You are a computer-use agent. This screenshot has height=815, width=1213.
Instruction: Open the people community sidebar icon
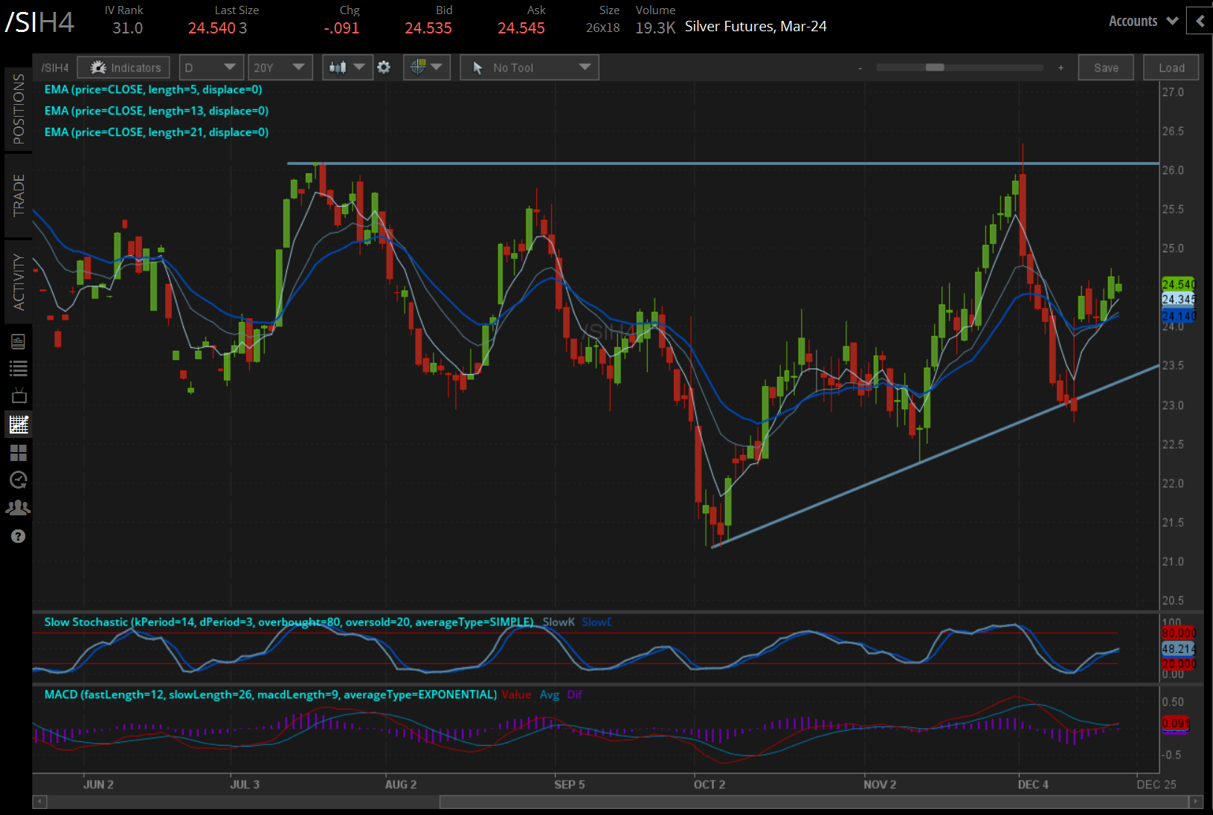click(x=19, y=508)
